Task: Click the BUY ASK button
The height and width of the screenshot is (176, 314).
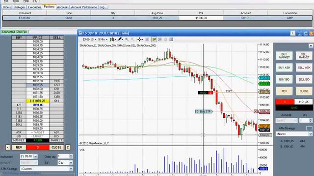Action: coord(285,67)
